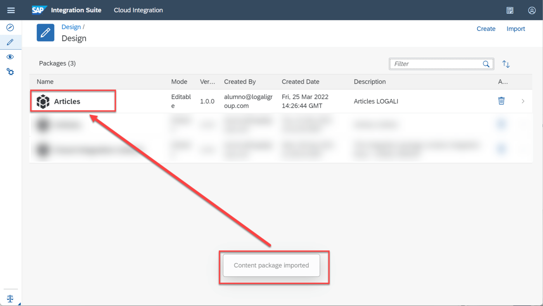Image resolution: width=543 pixels, height=306 pixels.
Task: Click the Editable mode cell
Action: click(181, 101)
